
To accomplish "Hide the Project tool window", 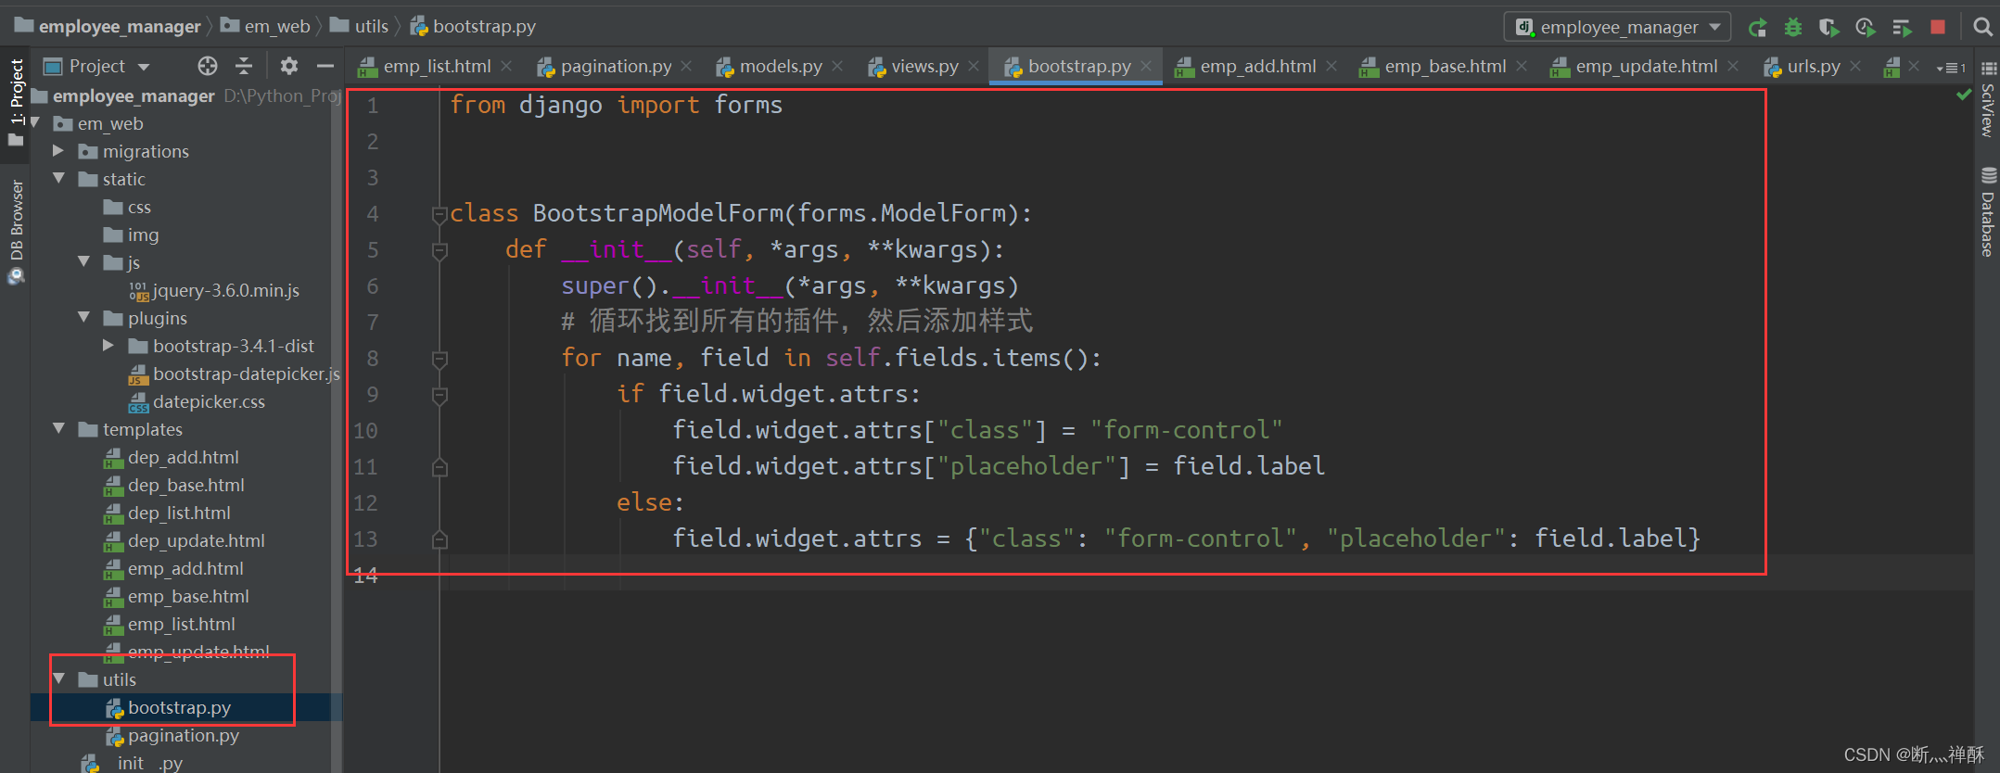I will pos(325,66).
